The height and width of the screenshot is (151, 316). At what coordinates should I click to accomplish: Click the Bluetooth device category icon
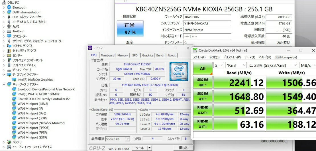click(x=9, y=7)
